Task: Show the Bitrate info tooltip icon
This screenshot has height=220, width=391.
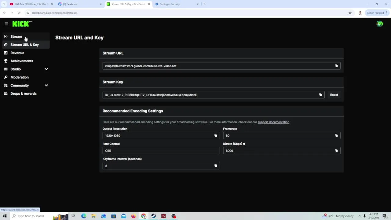Action: coord(244,144)
